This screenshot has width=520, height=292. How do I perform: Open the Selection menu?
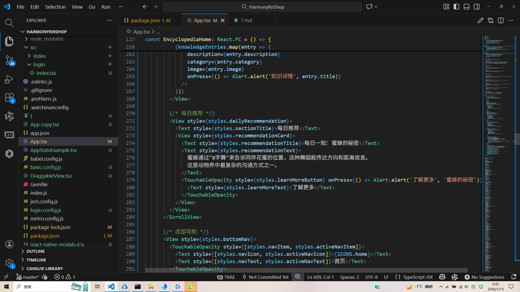55,7
